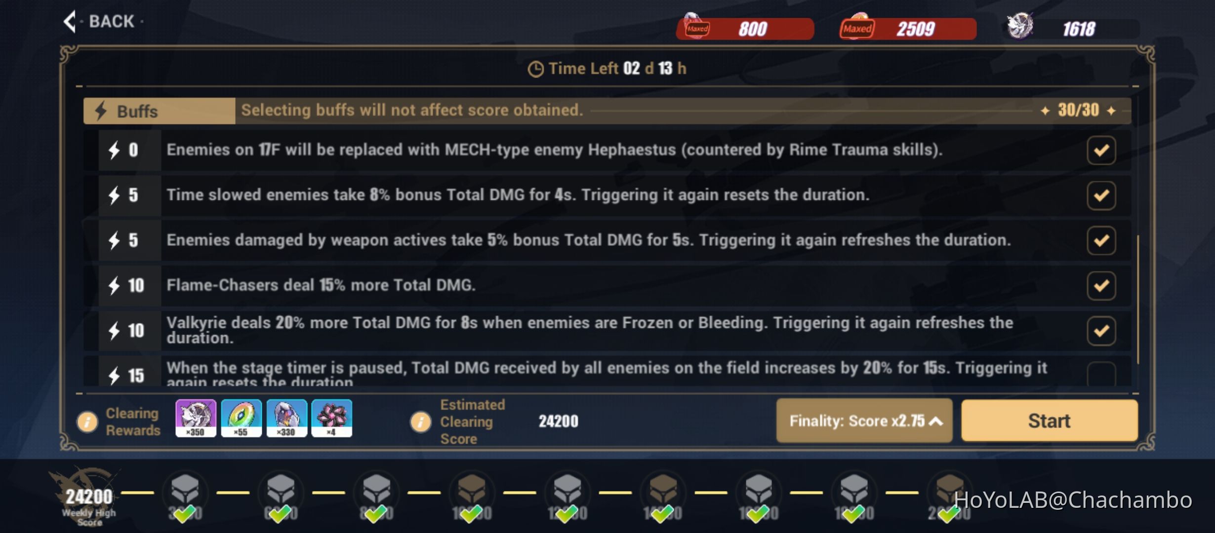Enable the stage timer paused buff checkbox
The image size is (1215, 533).
[x=1101, y=374]
